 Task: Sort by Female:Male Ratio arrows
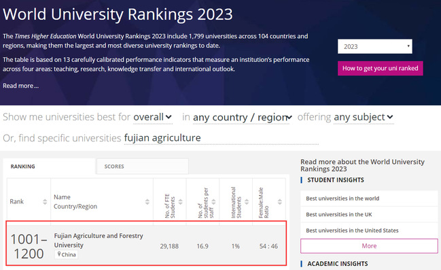279,201
